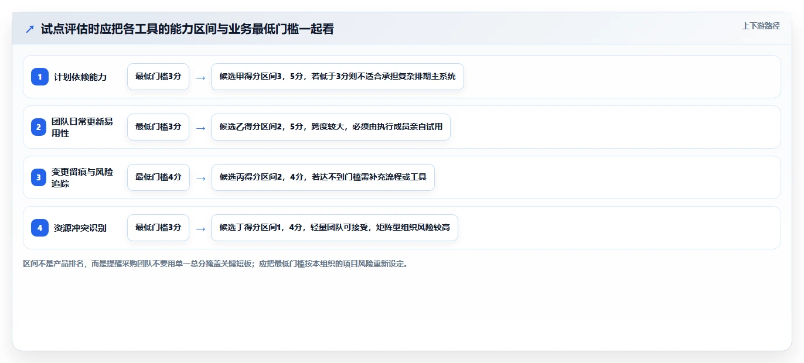
Task: Click the 最低门槛3分 chip in the 团队日常更新易用性 row
Action: pos(158,127)
